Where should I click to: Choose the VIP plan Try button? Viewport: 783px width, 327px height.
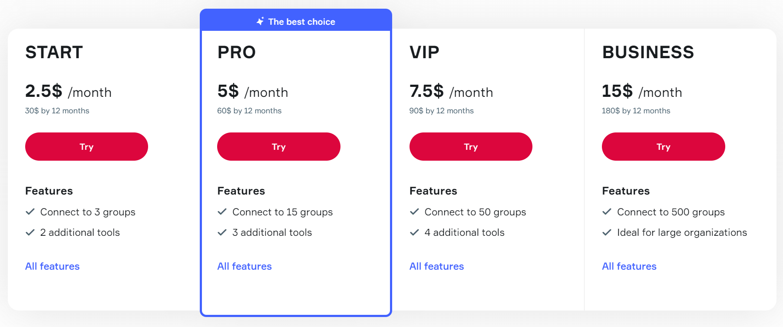[471, 147]
